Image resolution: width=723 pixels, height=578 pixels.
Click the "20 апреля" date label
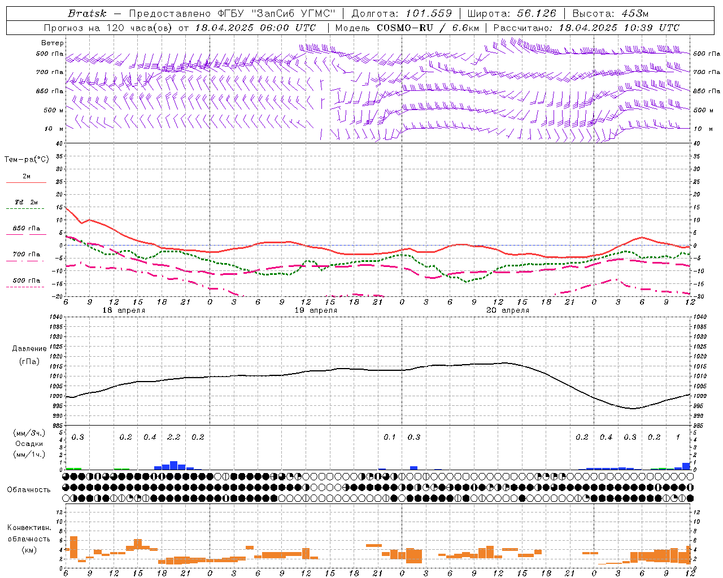[508, 310]
